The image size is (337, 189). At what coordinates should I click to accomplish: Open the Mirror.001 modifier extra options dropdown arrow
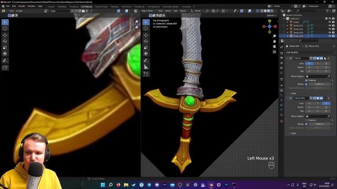[x=325, y=98]
